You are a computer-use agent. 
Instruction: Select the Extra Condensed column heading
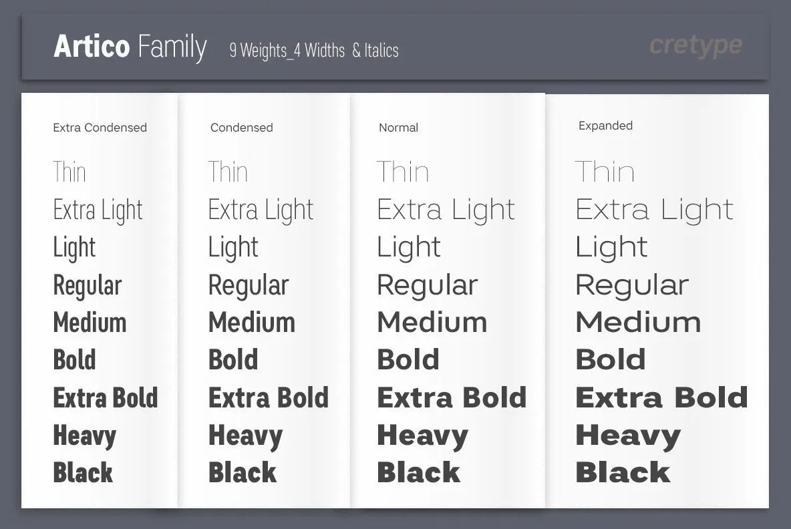tap(100, 128)
